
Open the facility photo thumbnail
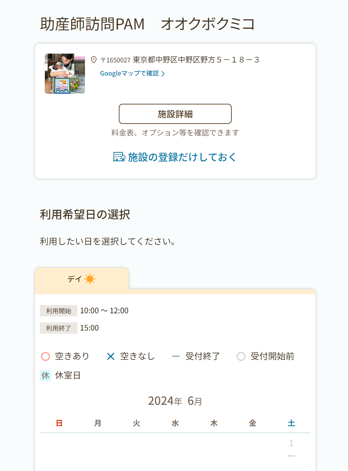[x=65, y=74]
